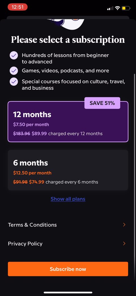Viewport: 136px width, 296px height.
Task: Tap the $89.99 charged every 12 months text
Action: tap(67, 134)
